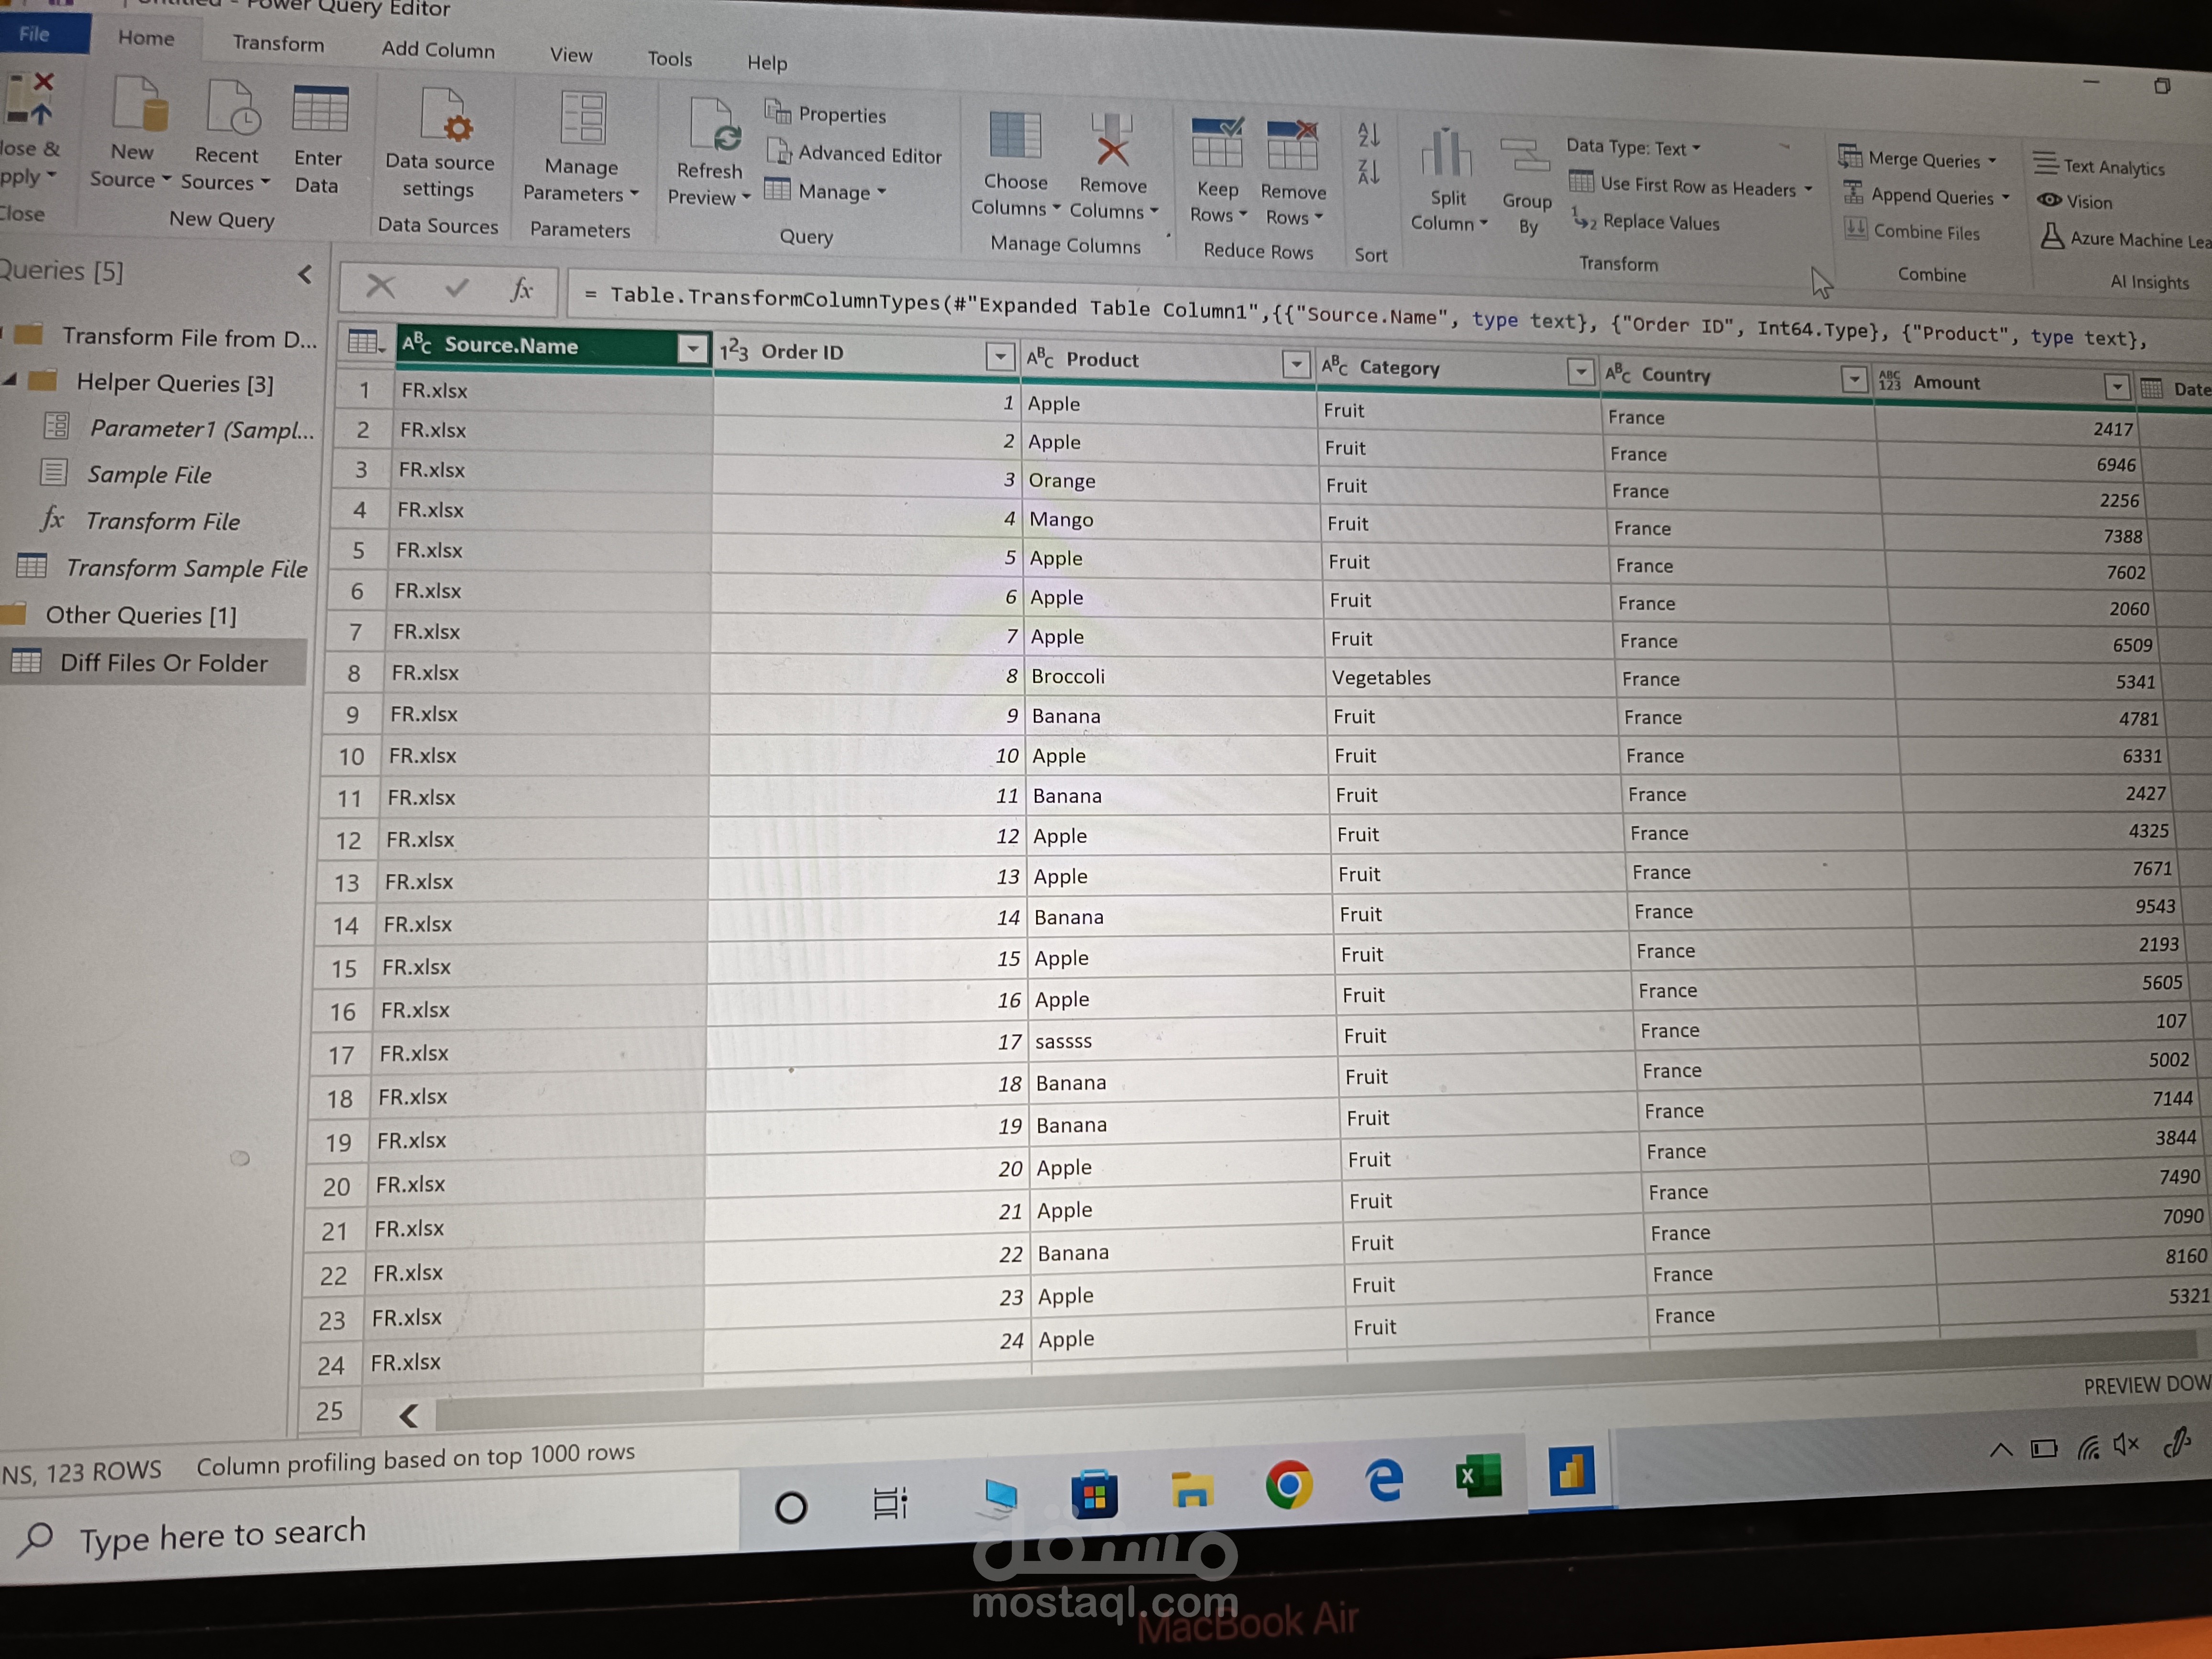Click the Remove Columns icon

click(x=1112, y=140)
